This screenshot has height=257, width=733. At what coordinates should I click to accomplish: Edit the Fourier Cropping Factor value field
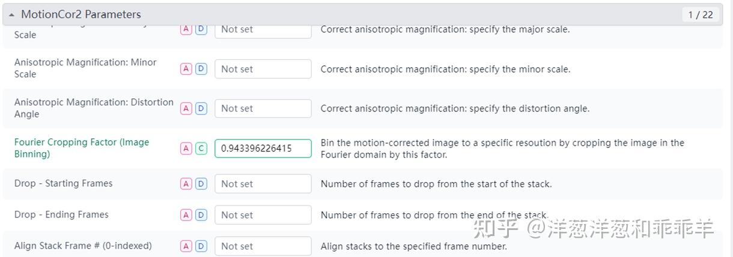263,149
